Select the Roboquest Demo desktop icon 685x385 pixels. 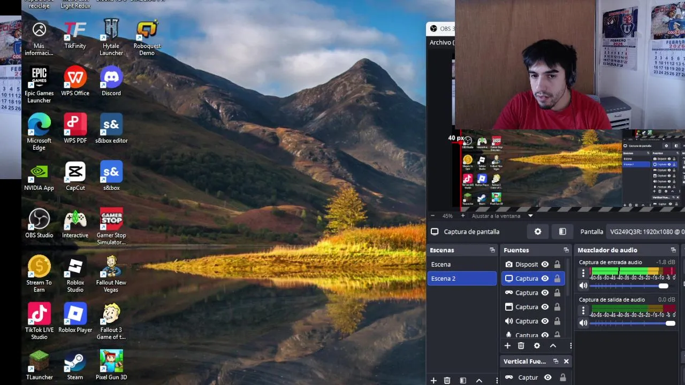147,38
